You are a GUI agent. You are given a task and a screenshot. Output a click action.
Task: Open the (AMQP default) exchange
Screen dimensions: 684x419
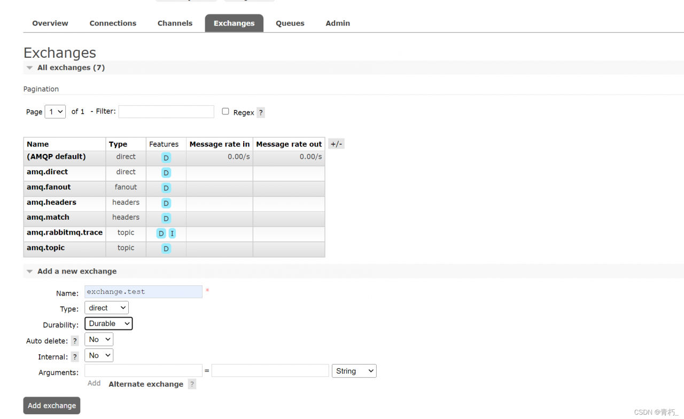point(56,157)
